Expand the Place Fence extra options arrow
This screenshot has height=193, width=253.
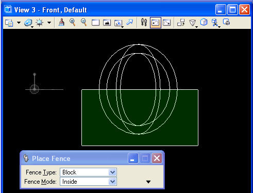tap(148, 182)
